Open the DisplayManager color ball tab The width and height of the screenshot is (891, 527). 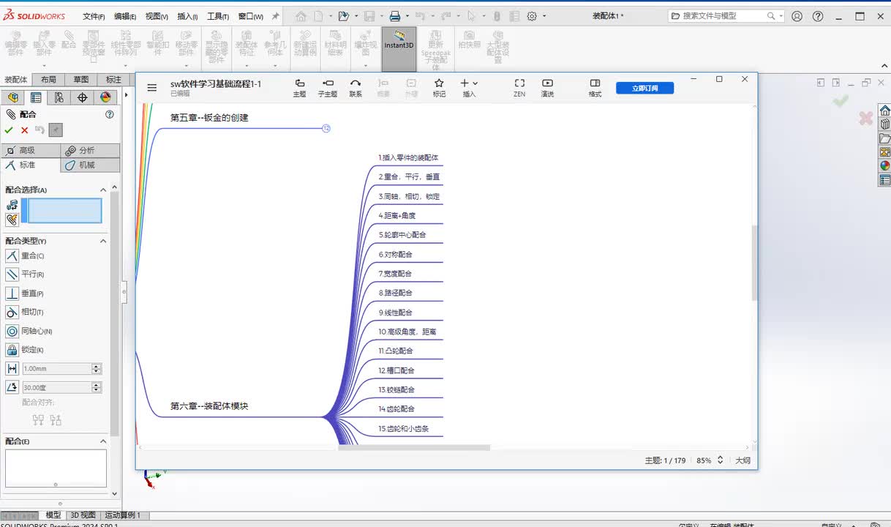click(x=105, y=97)
